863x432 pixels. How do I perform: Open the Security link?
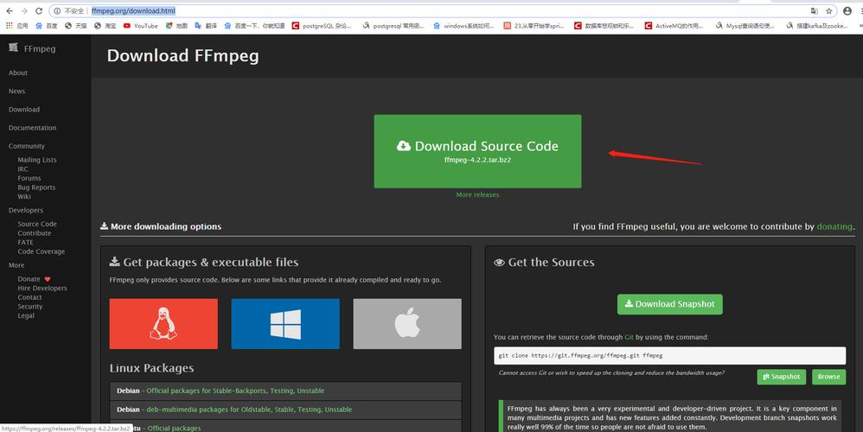point(29,307)
